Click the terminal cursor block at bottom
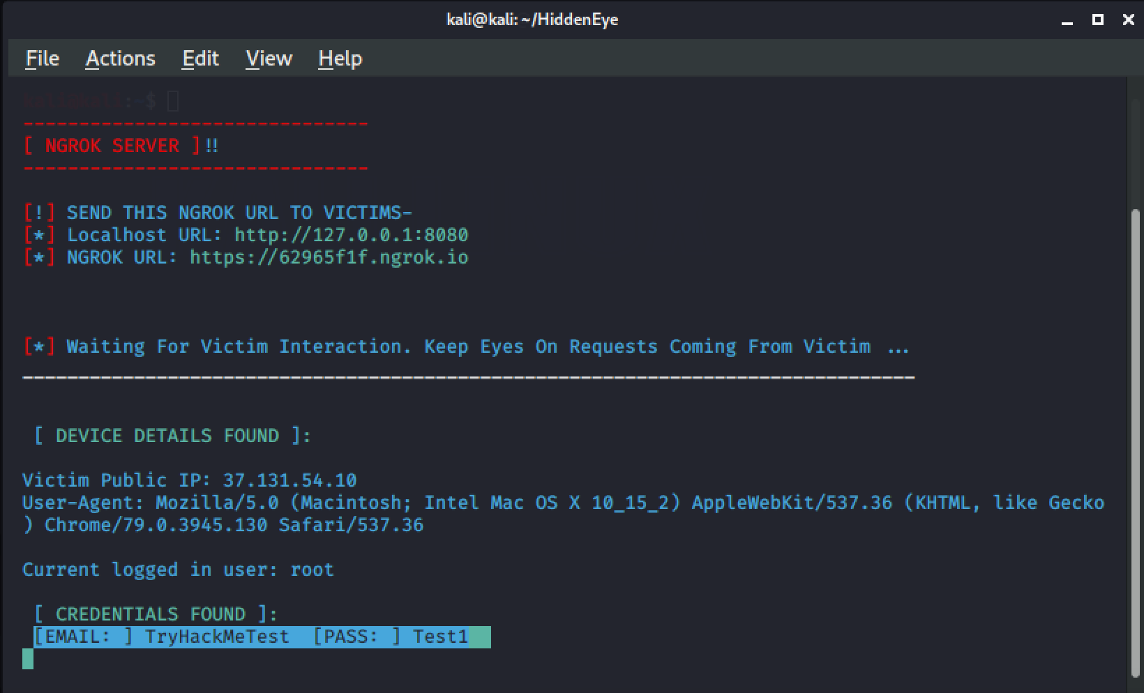This screenshot has width=1144, height=693. [28, 659]
